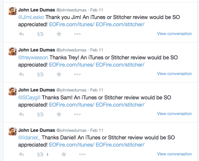Open the @treywesson mention link
Viewport: 199px width, 161px height.
click(33, 58)
